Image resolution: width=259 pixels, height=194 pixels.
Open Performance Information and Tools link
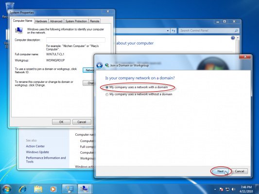(46, 160)
